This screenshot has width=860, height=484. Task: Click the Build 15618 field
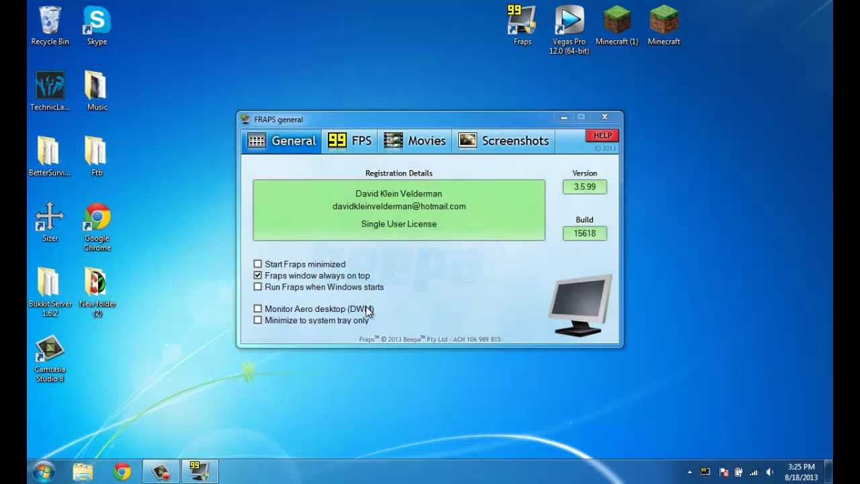[x=585, y=233]
